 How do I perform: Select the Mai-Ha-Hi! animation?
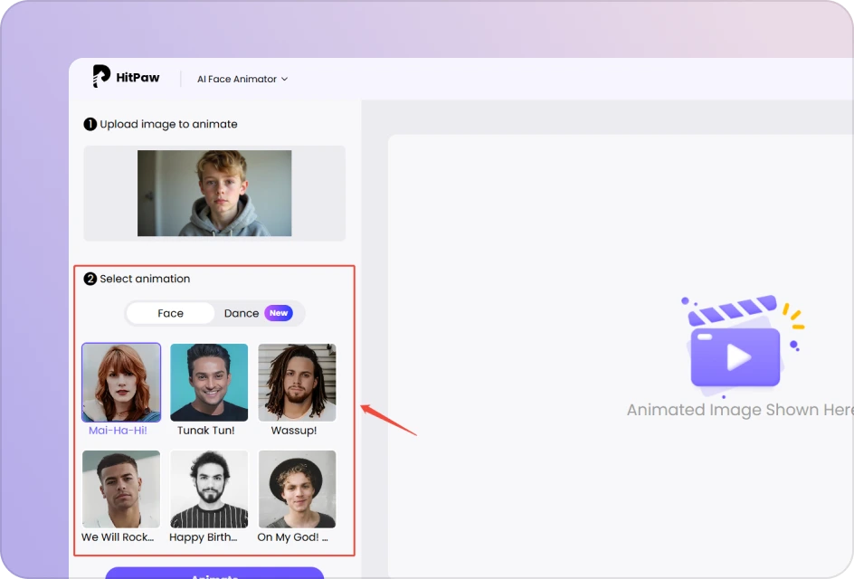pos(120,382)
